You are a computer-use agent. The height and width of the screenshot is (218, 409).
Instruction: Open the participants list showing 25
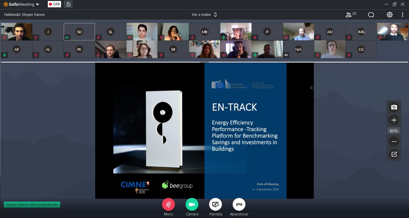(351, 15)
